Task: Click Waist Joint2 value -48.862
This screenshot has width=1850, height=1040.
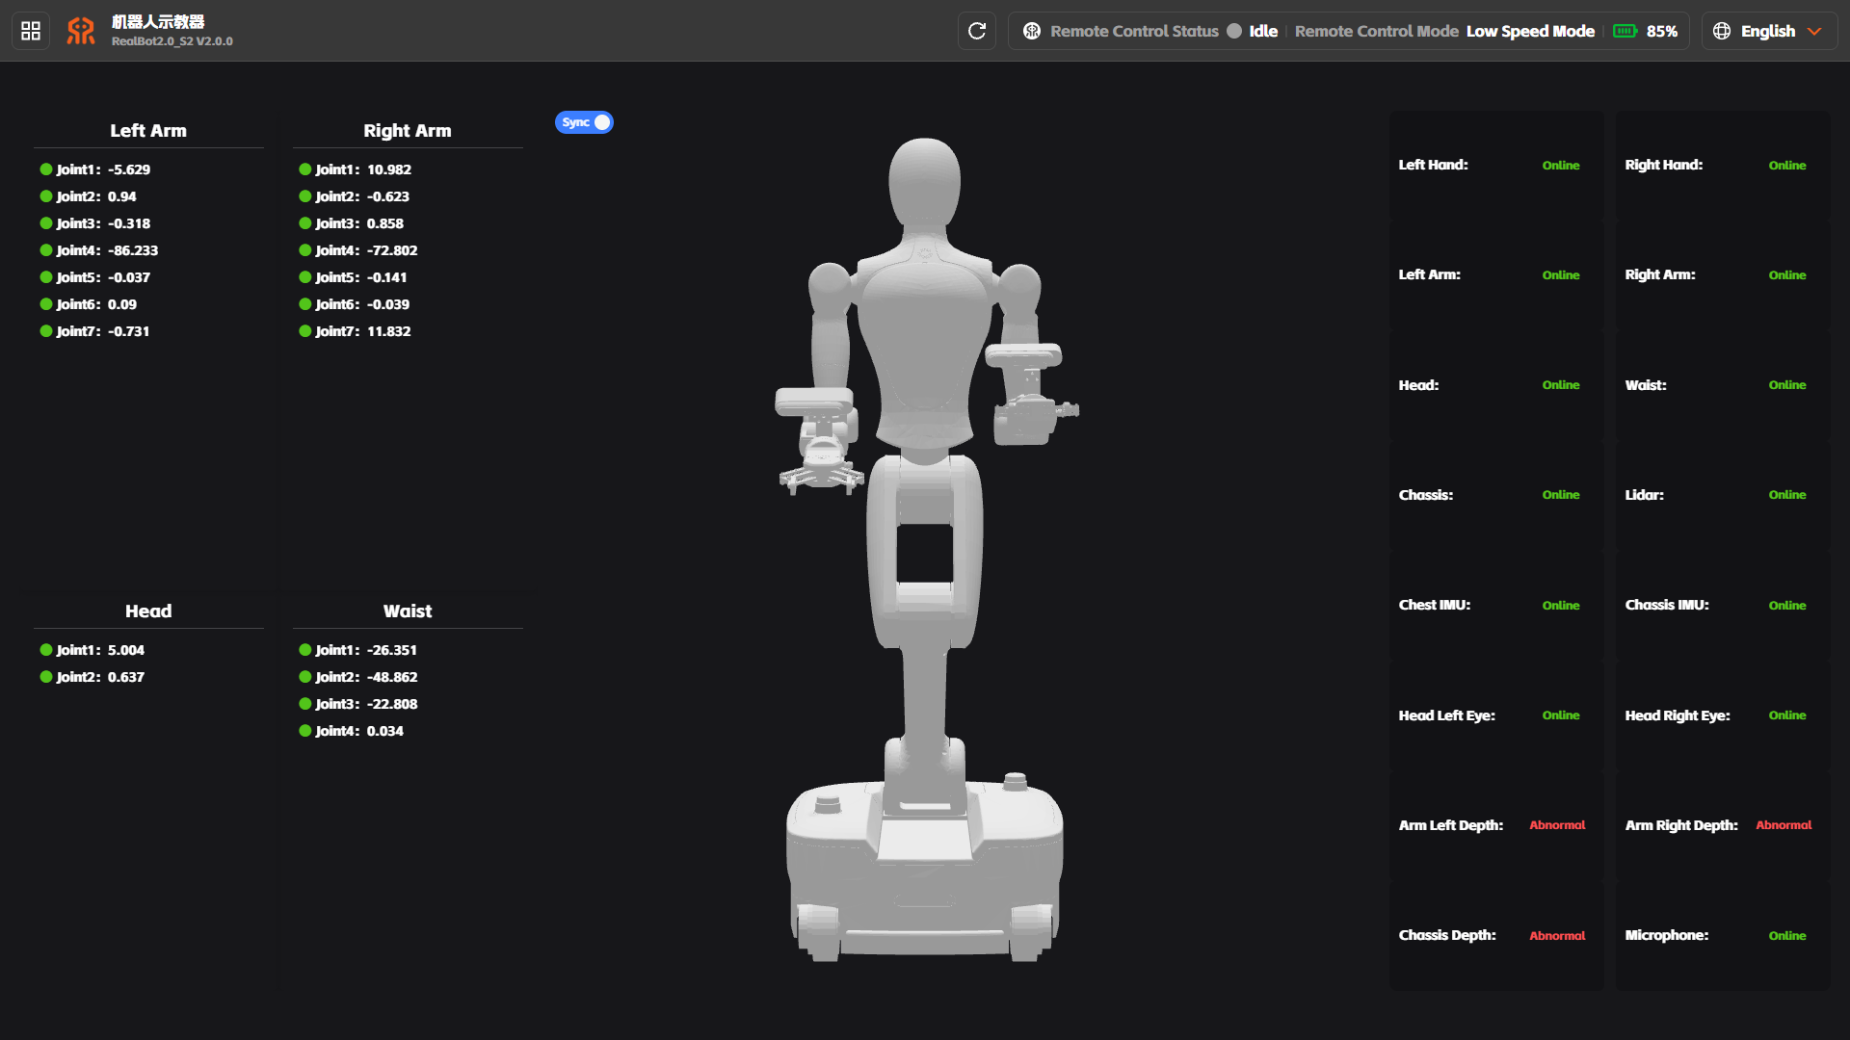Action: coord(392,677)
